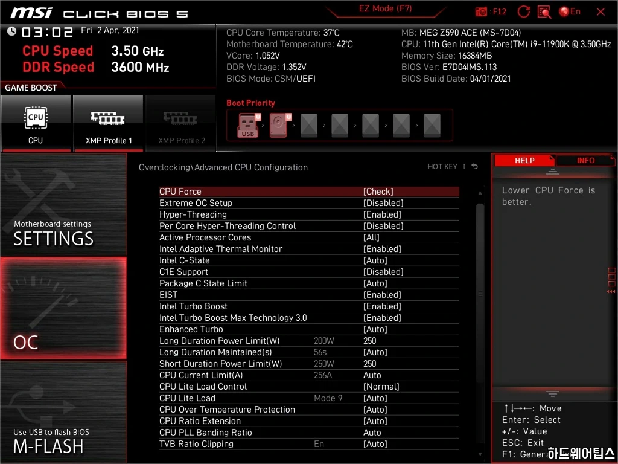The width and height of the screenshot is (618, 464).
Task: Open Active Processor Cores All dropdown
Action: (371, 237)
